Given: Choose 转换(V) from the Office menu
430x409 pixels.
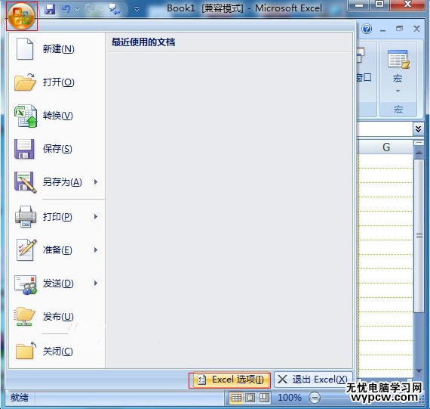Looking at the screenshot, I should tap(57, 116).
